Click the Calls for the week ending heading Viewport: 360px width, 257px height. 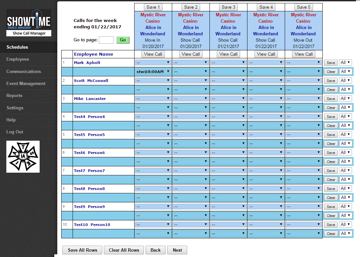click(x=97, y=24)
